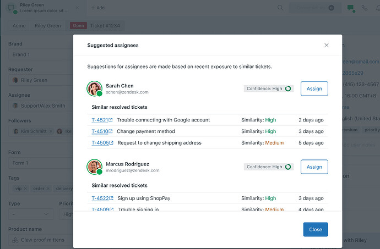The height and width of the screenshot is (249, 380).
Task: Remove the vip tag
Action: pyautogui.click(x=25, y=189)
